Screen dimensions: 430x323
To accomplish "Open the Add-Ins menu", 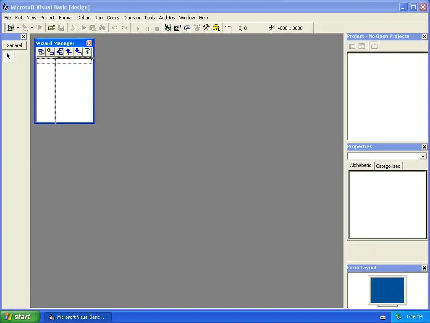I will point(167,18).
